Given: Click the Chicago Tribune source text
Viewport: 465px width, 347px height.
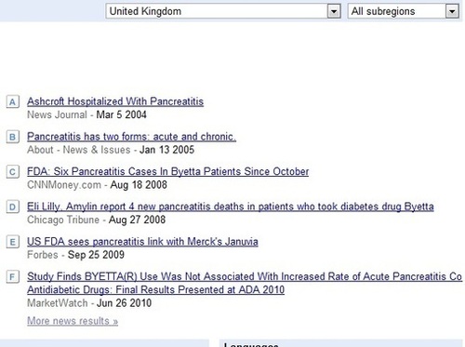Looking at the screenshot, I should 63,220.
